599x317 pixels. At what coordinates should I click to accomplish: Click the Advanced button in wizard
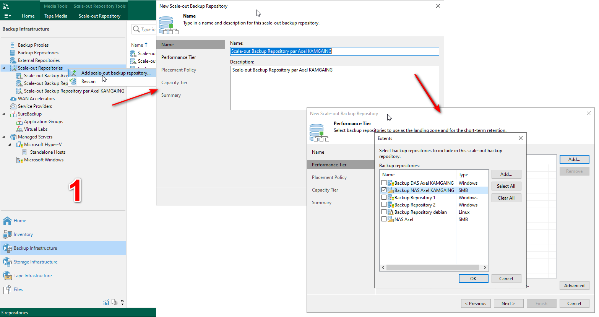(x=574, y=286)
